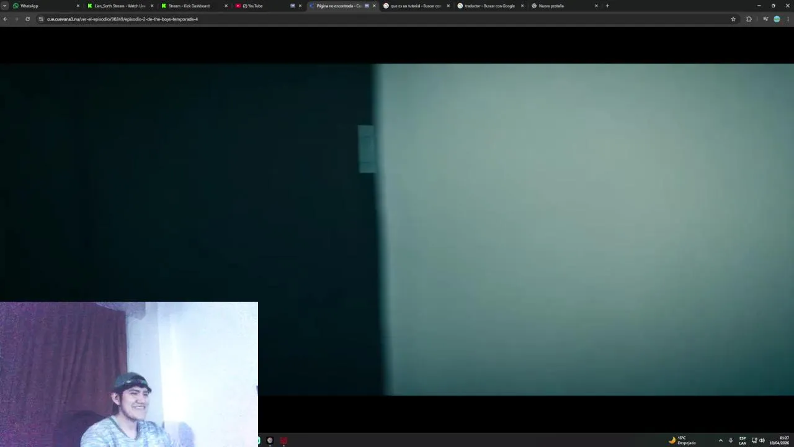View site information icon in address bar
The image size is (794, 447).
41,19
